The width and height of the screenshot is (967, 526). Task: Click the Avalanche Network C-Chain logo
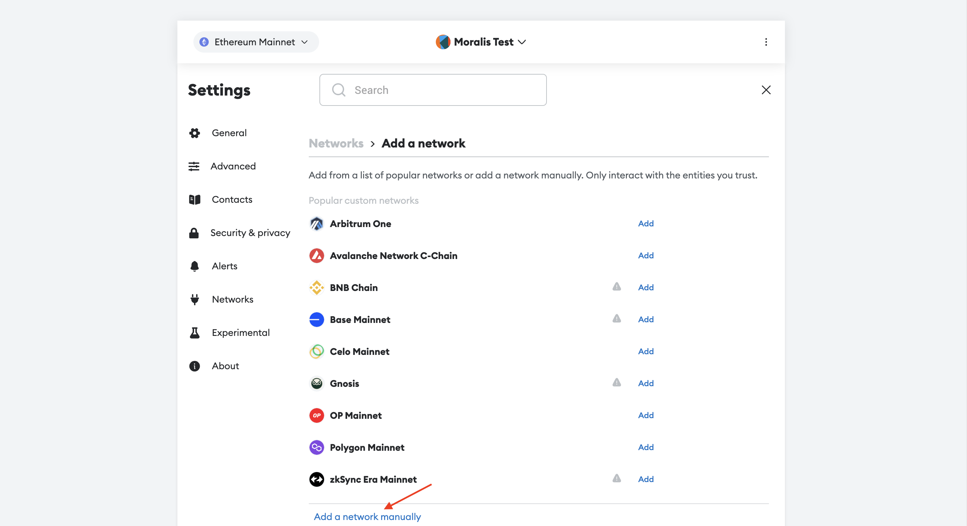point(316,256)
